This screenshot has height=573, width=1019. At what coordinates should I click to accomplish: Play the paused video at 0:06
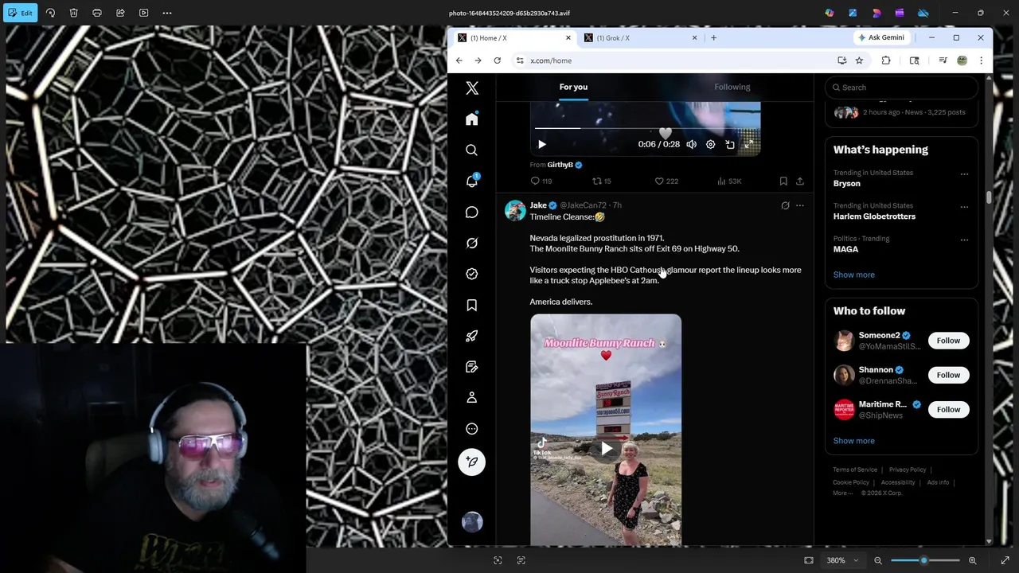542,144
